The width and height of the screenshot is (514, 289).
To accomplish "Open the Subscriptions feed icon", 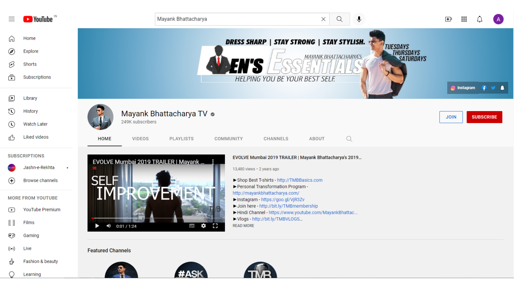I will (x=12, y=77).
